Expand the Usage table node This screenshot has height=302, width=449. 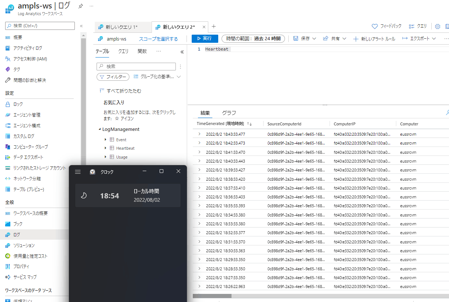point(105,157)
